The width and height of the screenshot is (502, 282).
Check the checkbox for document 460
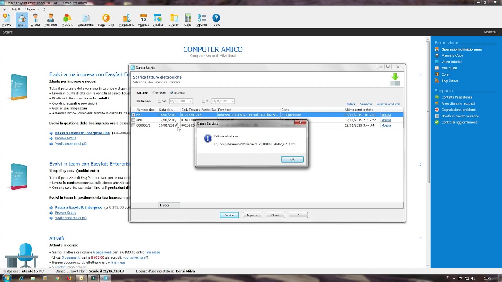(133, 120)
